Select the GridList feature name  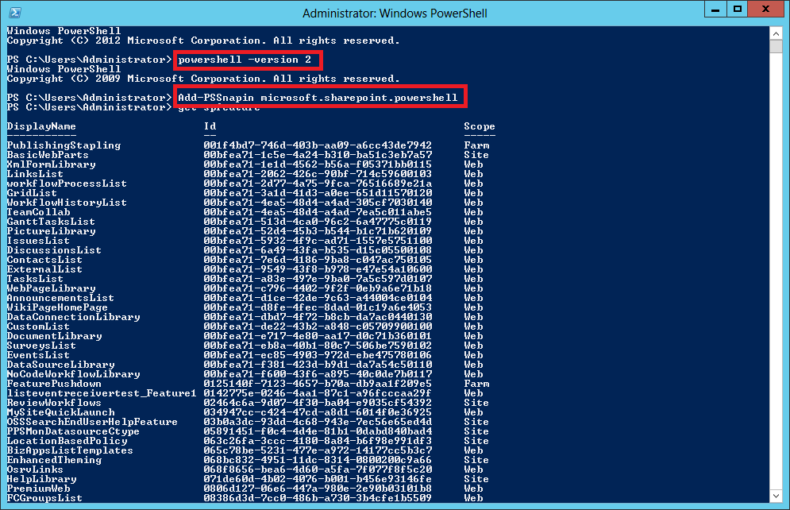click(x=32, y=193)
